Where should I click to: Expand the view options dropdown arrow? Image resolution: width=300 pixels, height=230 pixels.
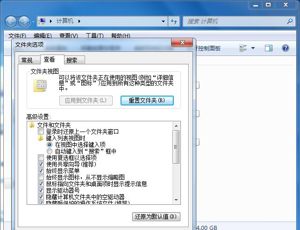point(253,48)
